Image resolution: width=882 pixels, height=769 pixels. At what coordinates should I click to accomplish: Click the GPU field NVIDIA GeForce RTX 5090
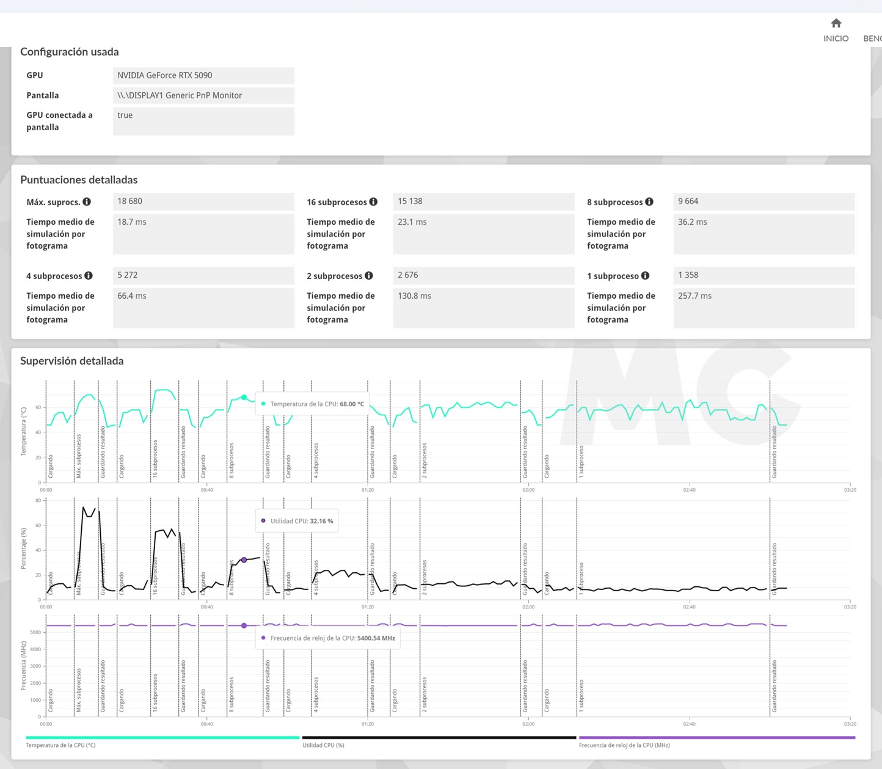pyautogui.click(x=203, y=75)
